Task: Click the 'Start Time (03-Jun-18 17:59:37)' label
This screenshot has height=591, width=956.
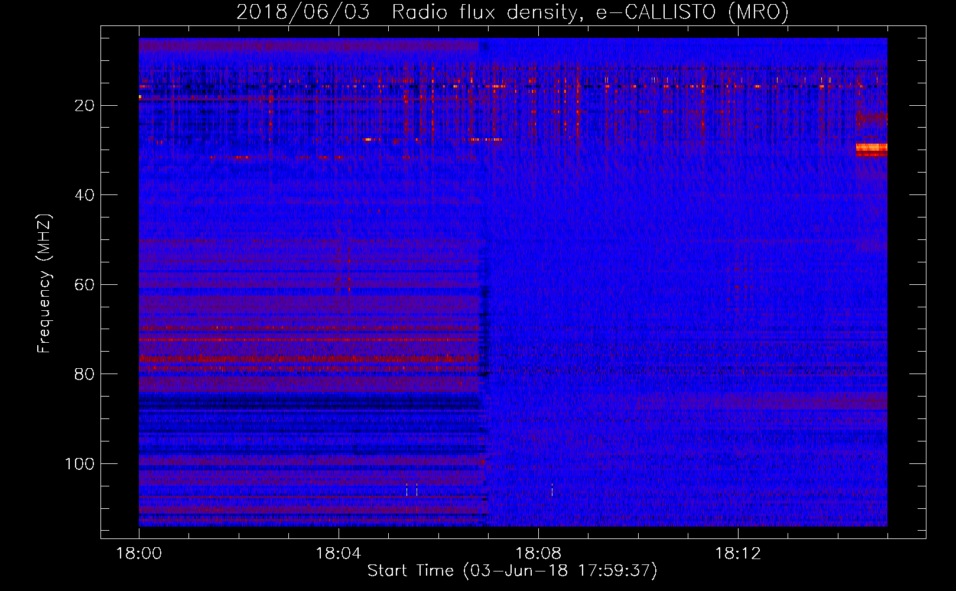Action: coord(512,570)
